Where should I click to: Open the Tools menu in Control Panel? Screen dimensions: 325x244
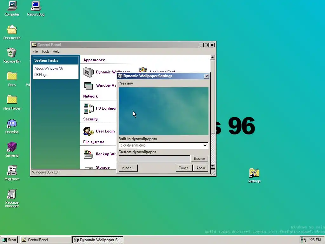[45, 51]
